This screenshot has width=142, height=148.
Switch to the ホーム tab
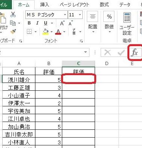pos(24,5)
